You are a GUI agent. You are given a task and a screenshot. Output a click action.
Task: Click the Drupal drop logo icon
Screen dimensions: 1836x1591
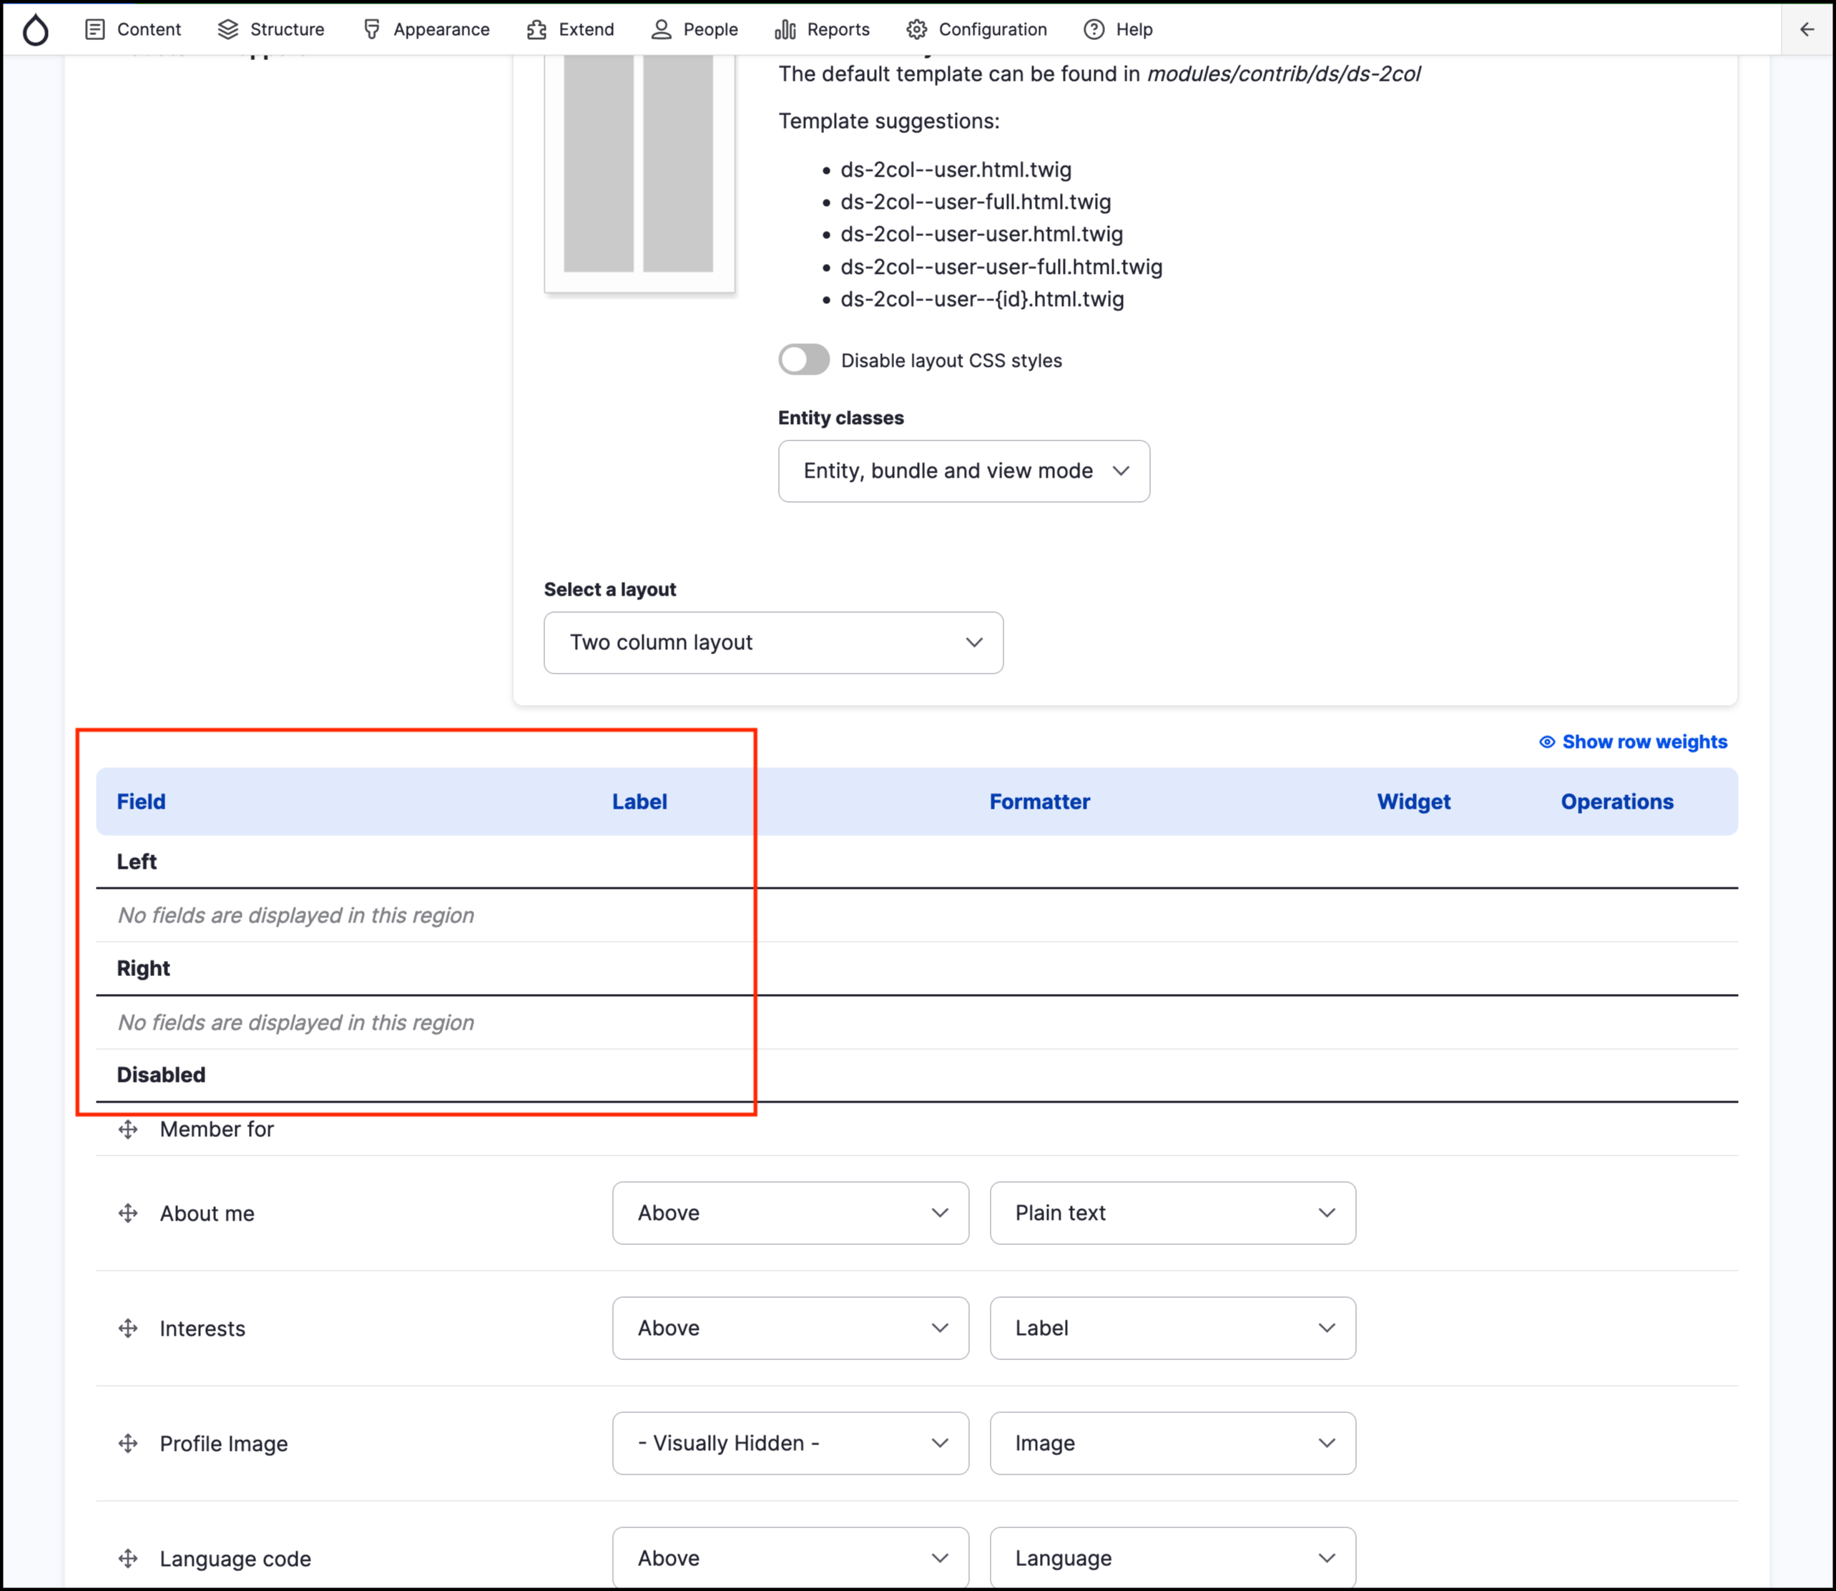pos(36,29)
